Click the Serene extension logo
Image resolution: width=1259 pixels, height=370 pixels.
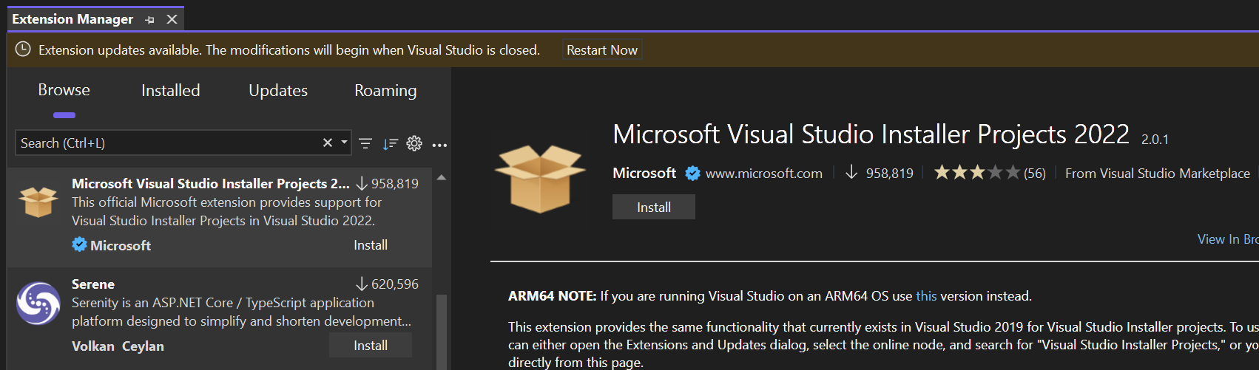click(38, 303)
